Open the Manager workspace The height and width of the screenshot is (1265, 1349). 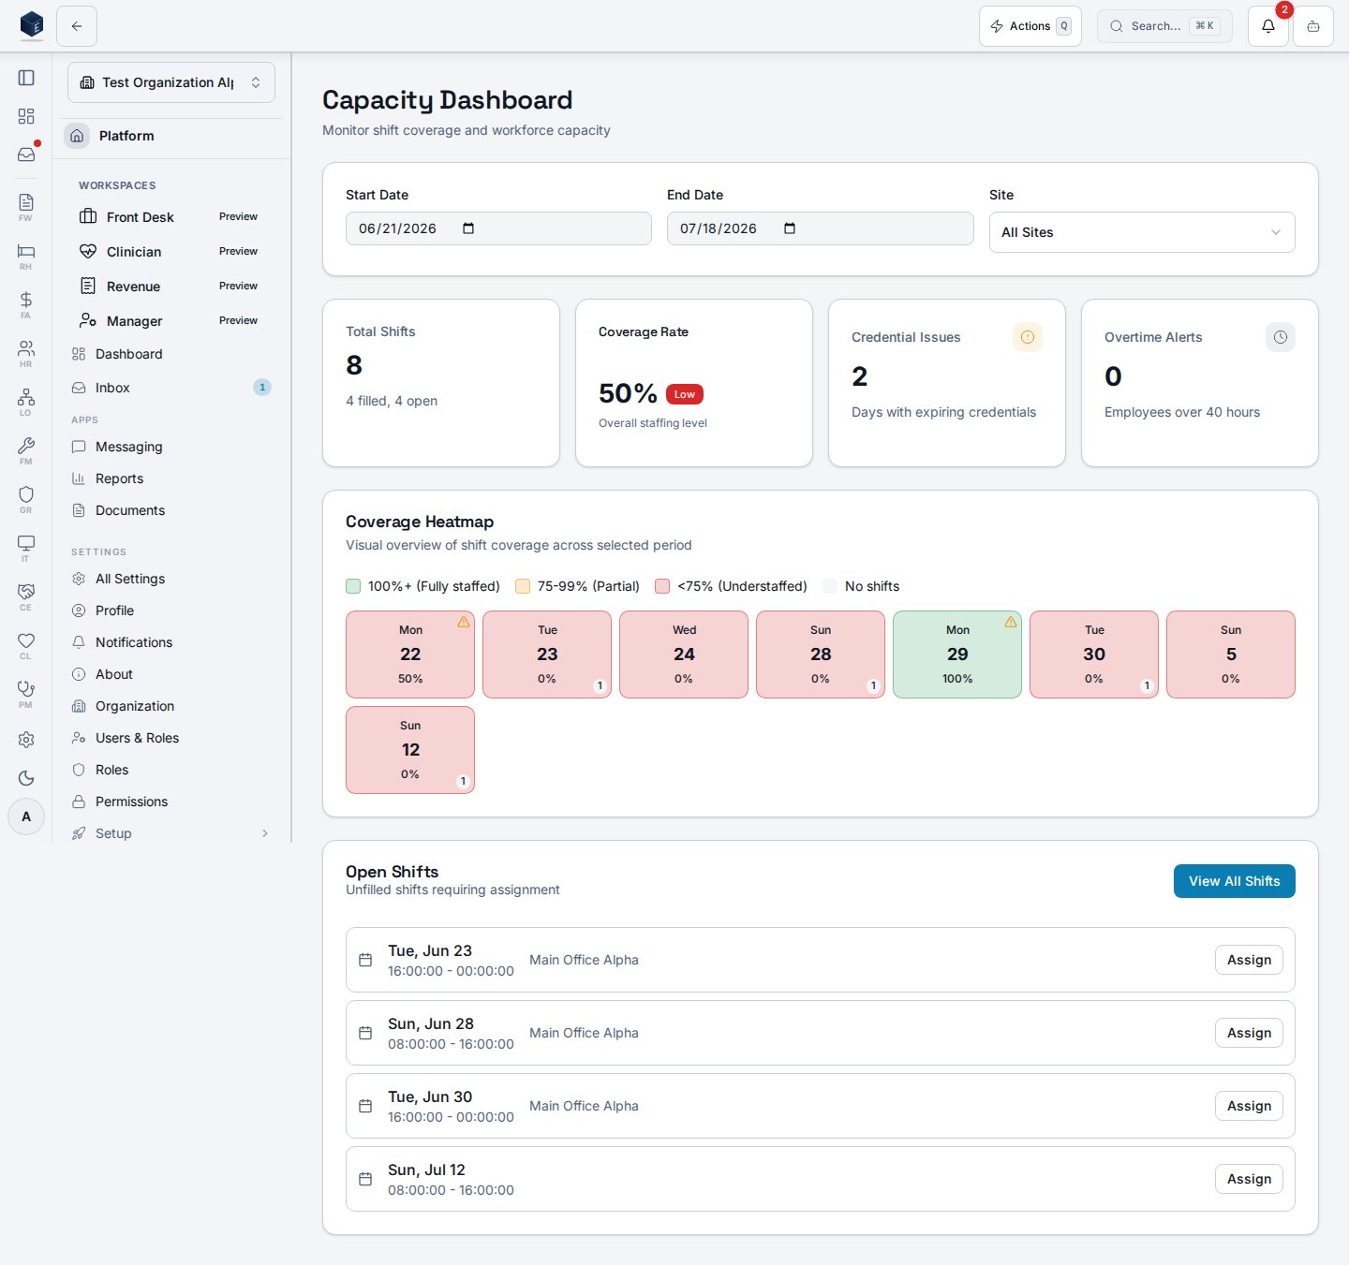170,321
